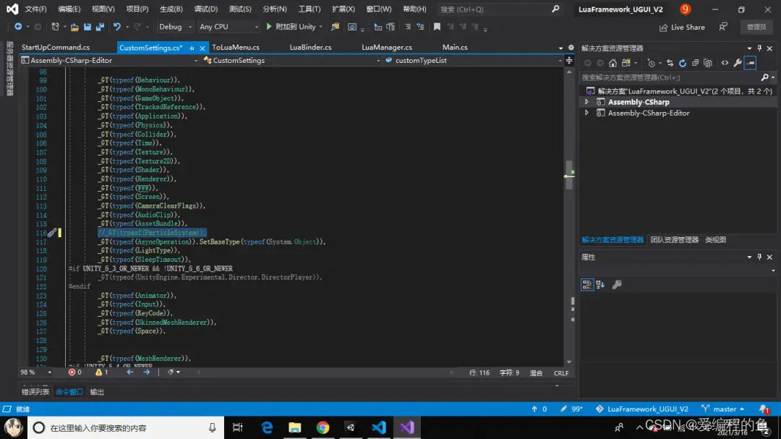Click the Save All toolbar icon
Screen dimensions: 781x439
pos(98,27)
